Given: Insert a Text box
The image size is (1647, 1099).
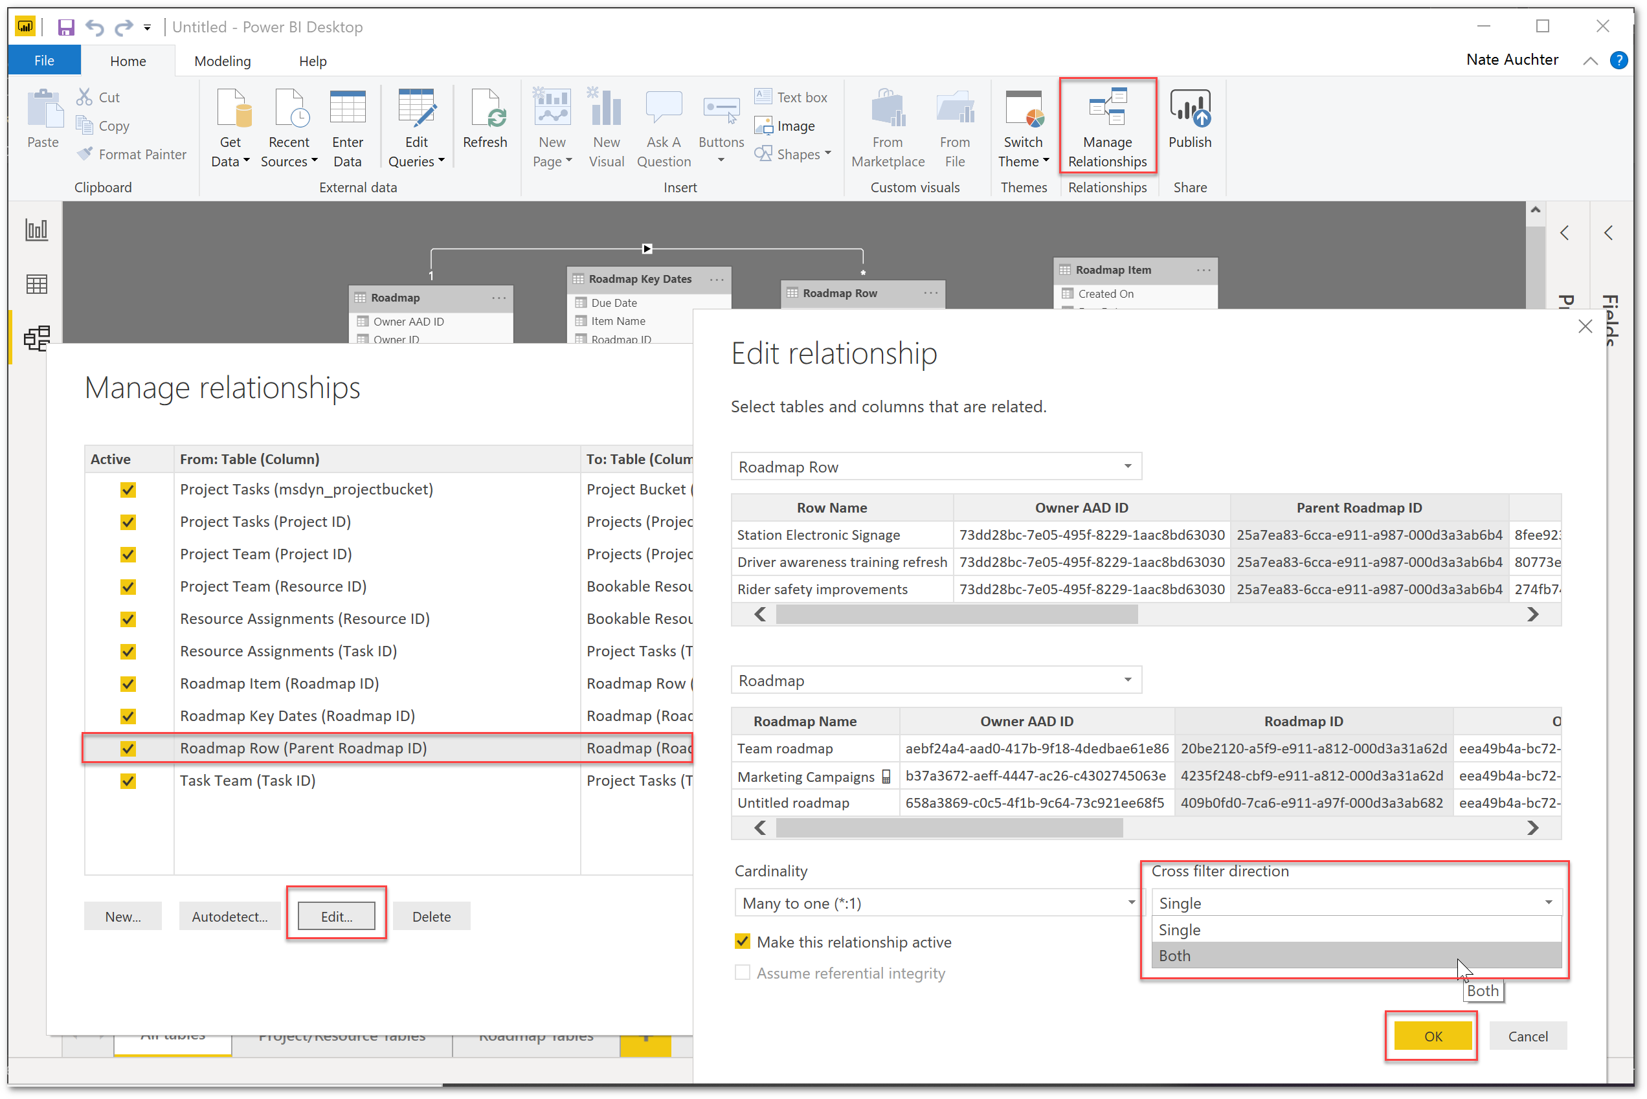Looking at the screenshot, I should coord(791,96).
